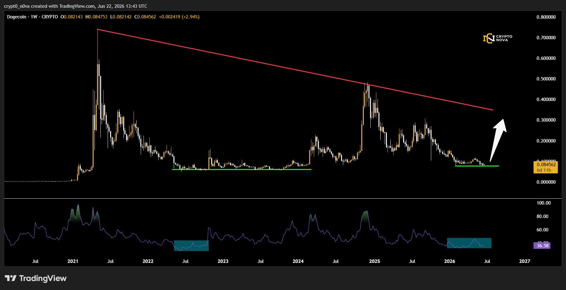The width and height of the screenshot is (566, 290).
Task: Select the Dogecoin · 1W · CRYPTO symbol title
Action: [x=32, y=17]
